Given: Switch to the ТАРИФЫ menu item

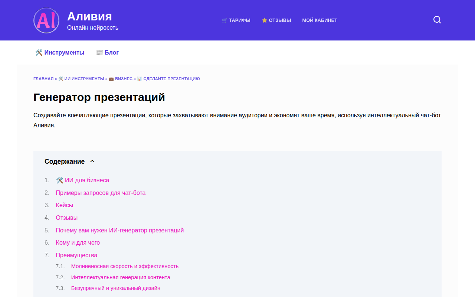Looking at the screenshot, I should [239, 20].
